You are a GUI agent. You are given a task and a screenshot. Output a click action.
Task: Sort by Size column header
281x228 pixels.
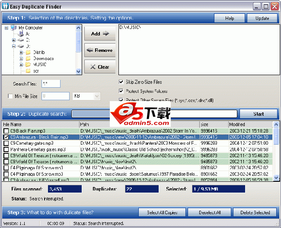(214, 124)
